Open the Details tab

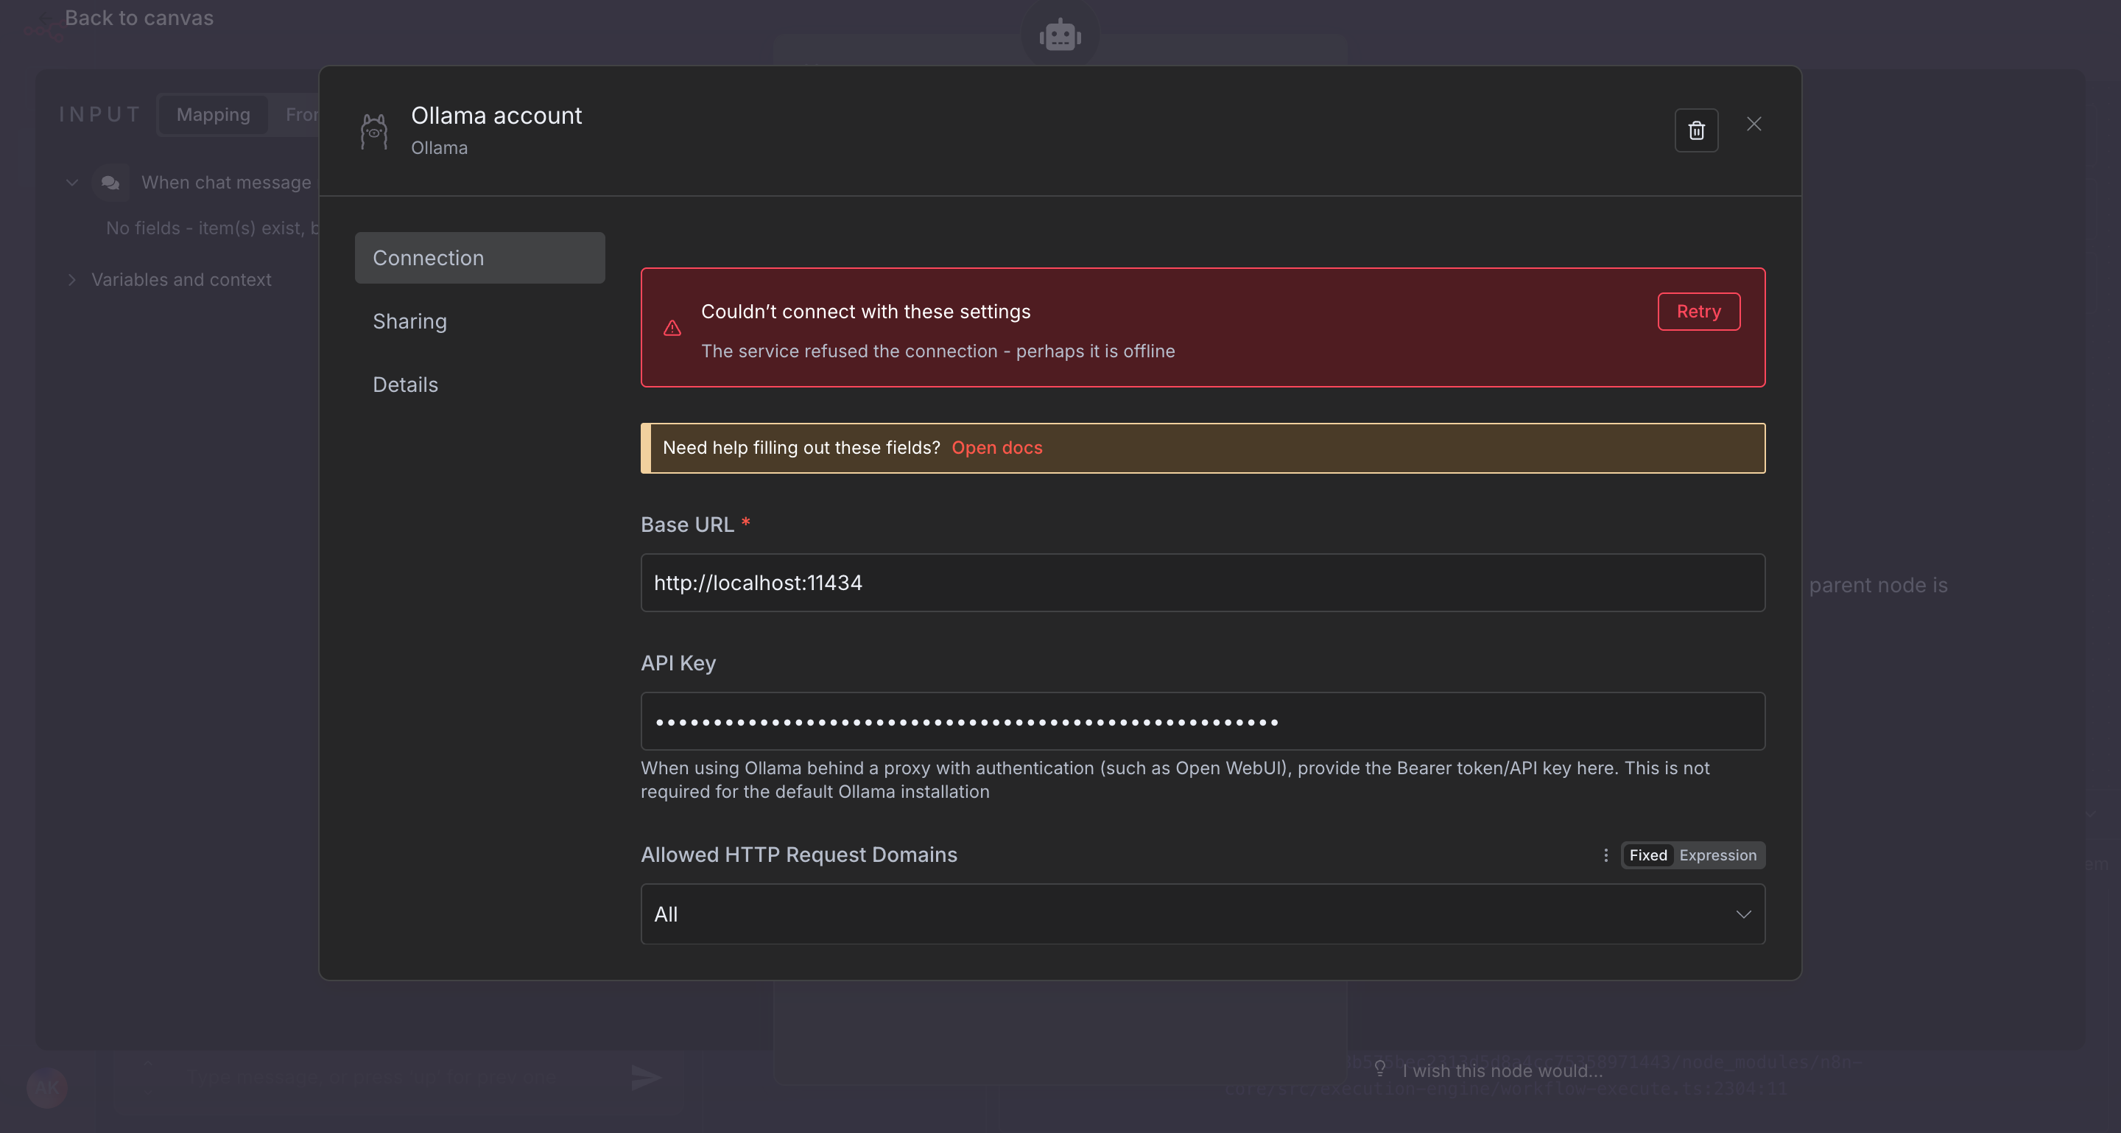coord(405,385)
